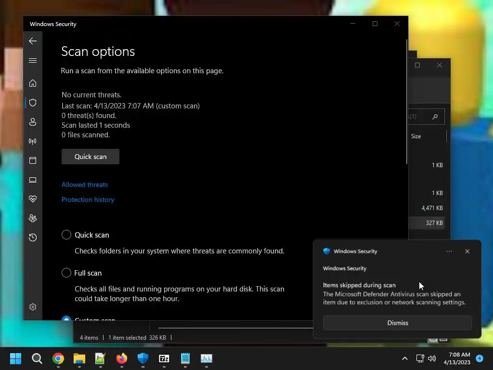Open Notepad from taskbar
Screen dimensions: 493x370
click(185, 358)
